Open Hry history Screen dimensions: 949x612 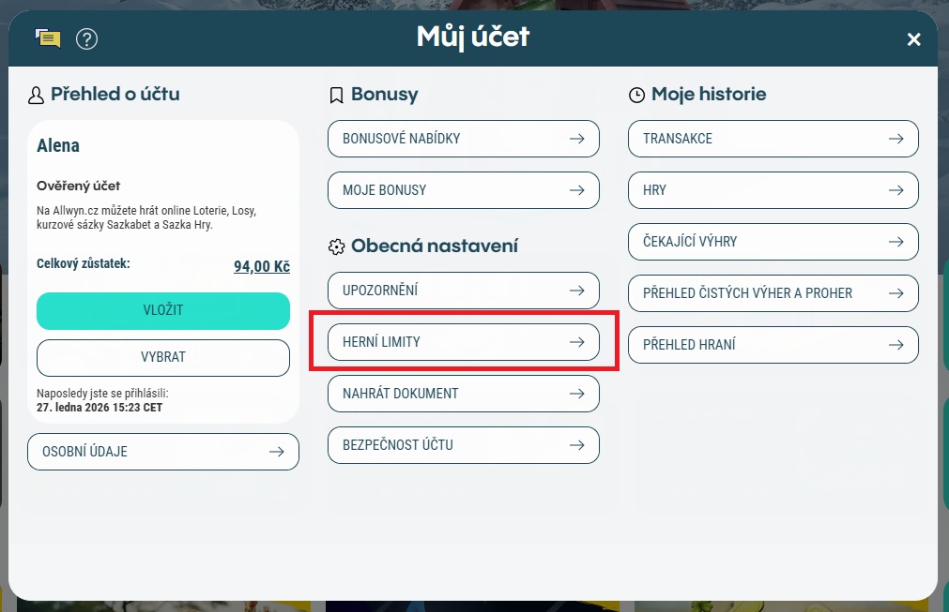[x=773, y=190]
